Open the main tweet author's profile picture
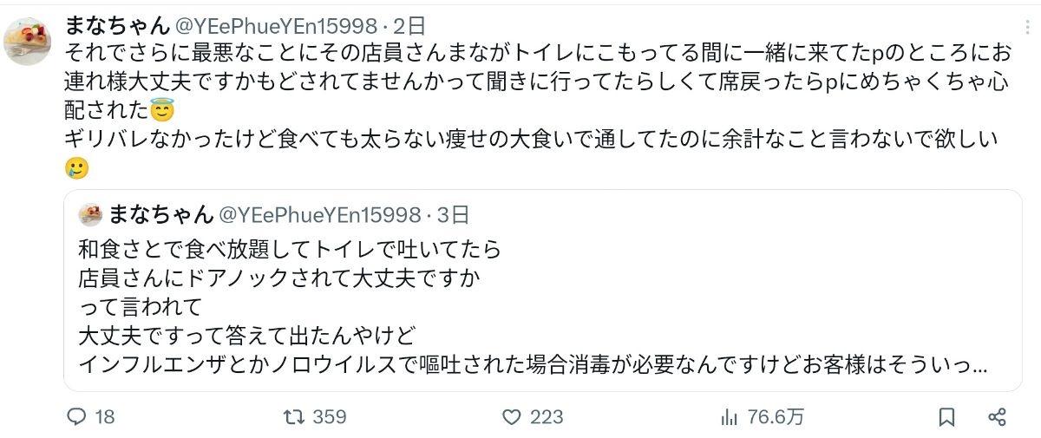 coord(29,41)
